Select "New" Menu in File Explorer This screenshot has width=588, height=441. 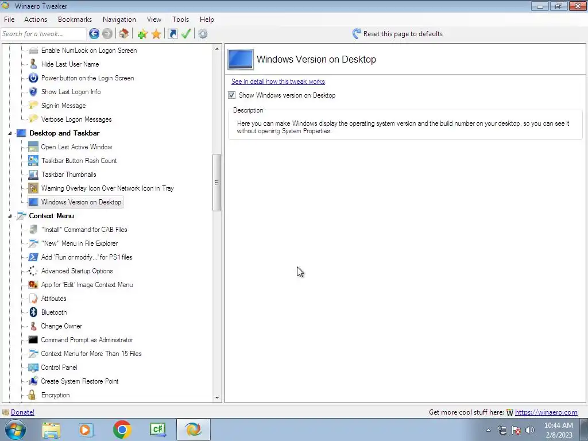[79, 243]
